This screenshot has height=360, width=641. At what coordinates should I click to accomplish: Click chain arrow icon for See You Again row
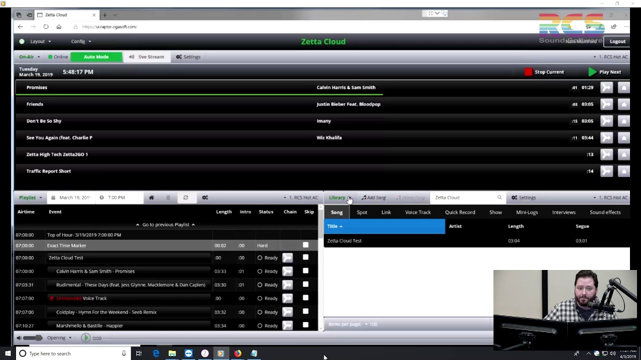tap(606, 138)
